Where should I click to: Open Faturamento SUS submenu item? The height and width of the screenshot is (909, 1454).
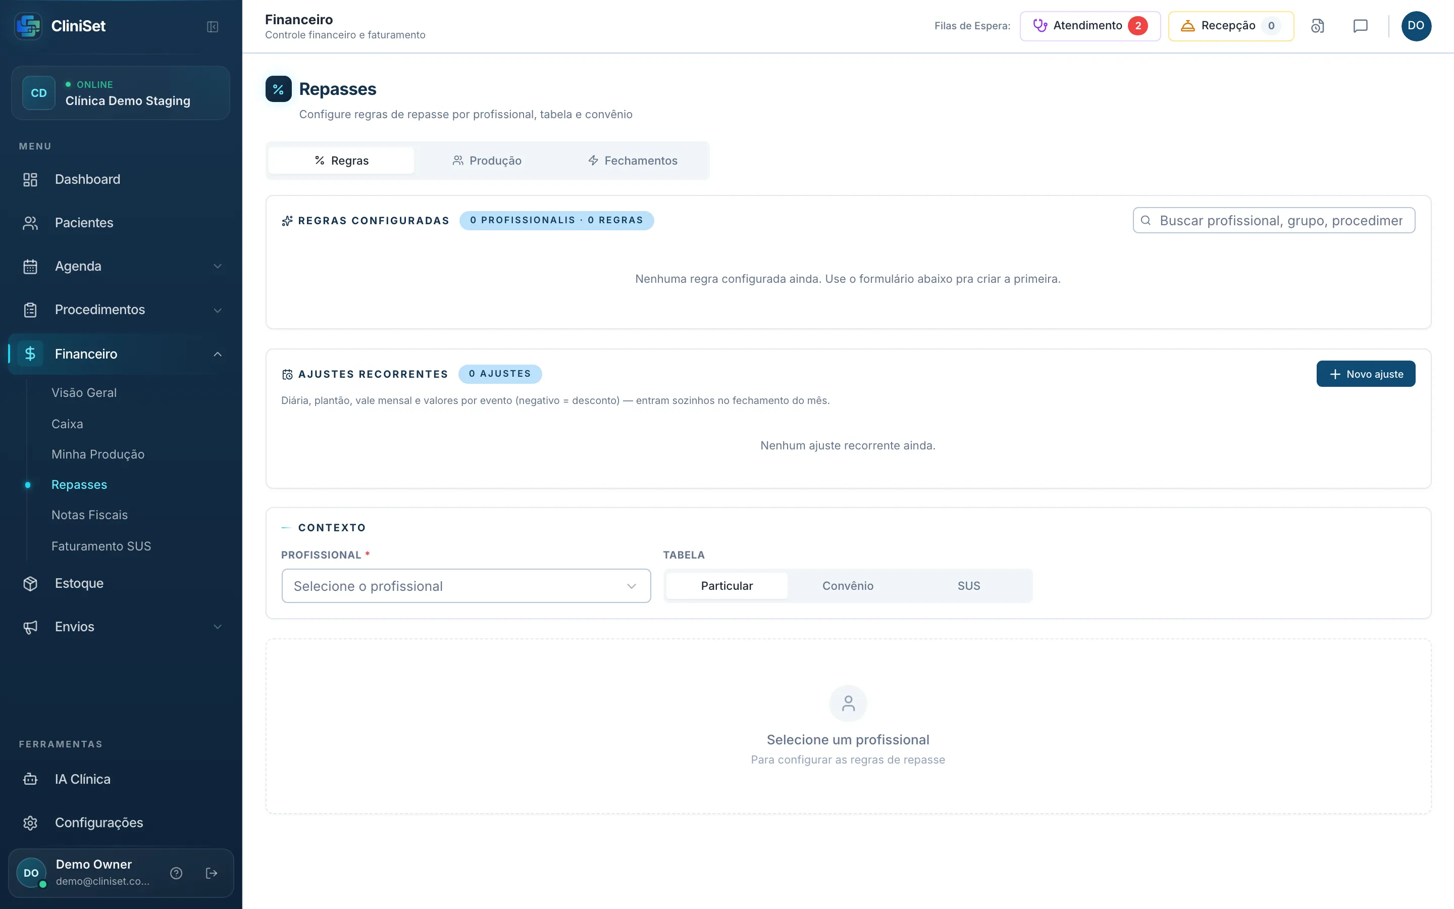click(101, 546)
